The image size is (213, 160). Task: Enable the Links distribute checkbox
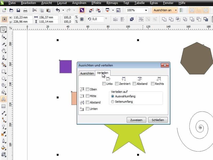tap(104, 84)
